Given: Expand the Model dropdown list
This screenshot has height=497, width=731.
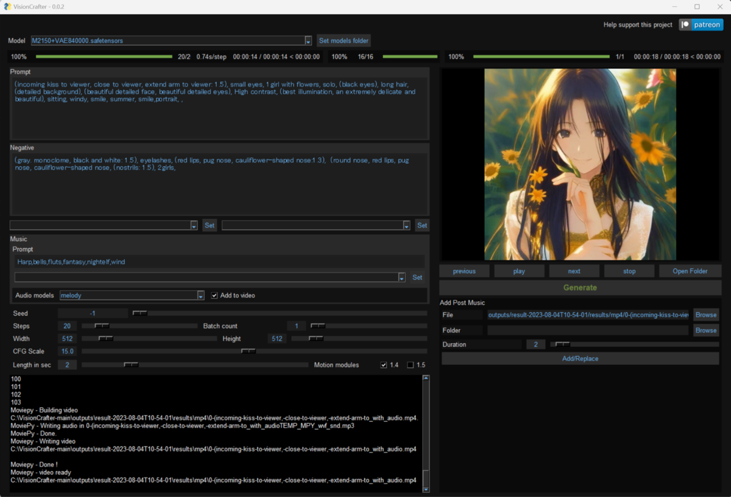Looking at the screenshot, I should tap(308, 41).
